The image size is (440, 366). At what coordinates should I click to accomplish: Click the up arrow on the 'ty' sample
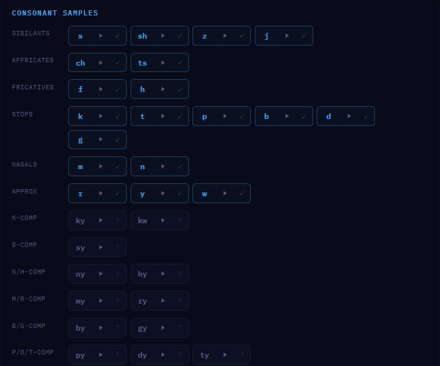click(x=242, y=355)
